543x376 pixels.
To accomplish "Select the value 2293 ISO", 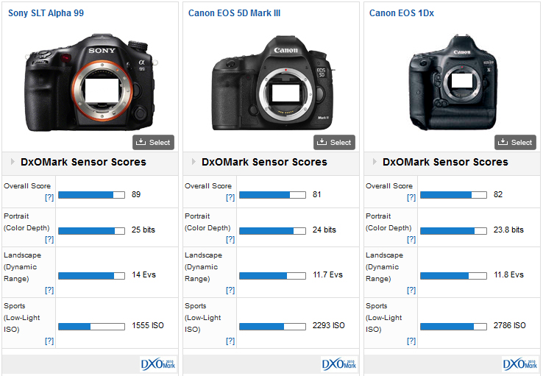I will tap(329, 325).
